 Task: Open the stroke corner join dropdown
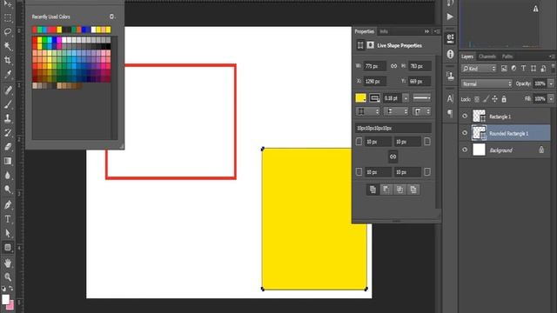pyautogui.click(x=421, y=111)
